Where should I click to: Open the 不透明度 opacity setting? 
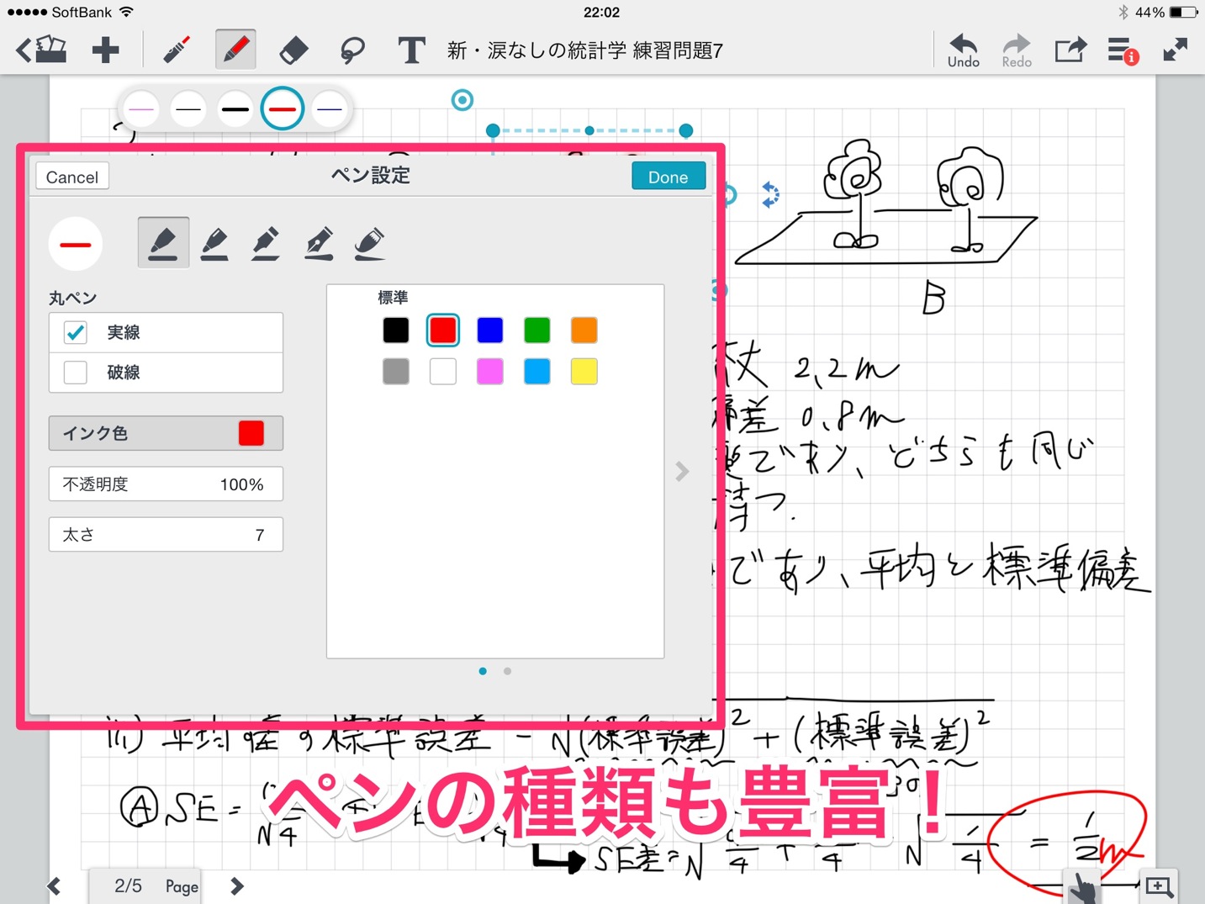coord(166,484)
